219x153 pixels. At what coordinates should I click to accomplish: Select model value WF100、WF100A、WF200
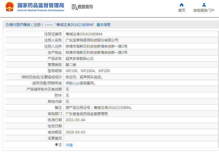(88, 71)
